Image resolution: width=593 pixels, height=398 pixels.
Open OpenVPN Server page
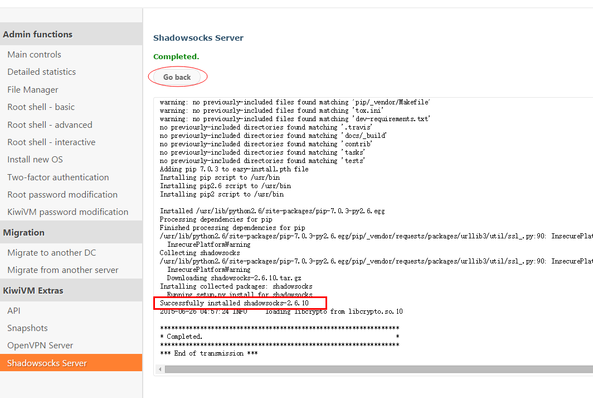[x=40, y=346]
